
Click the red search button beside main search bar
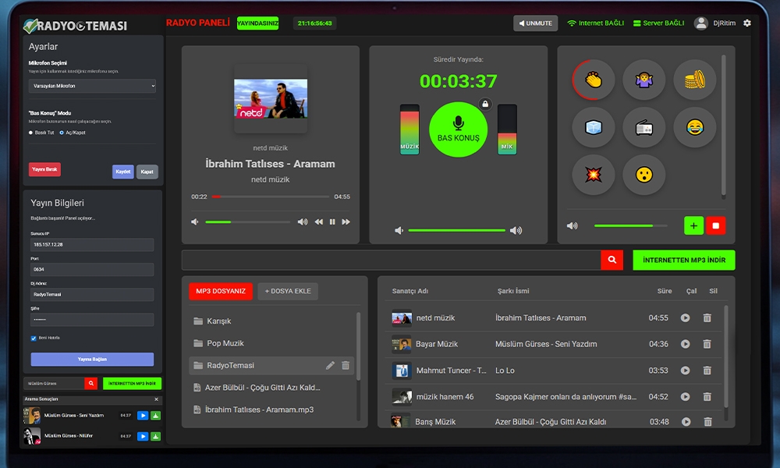click(x=612, y=260)
